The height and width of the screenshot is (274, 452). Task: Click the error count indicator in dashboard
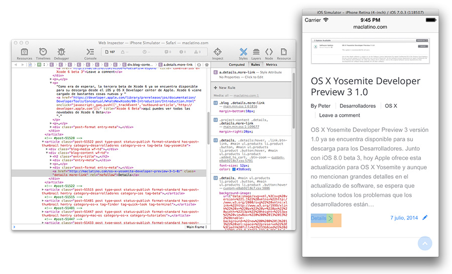[183, 52]
